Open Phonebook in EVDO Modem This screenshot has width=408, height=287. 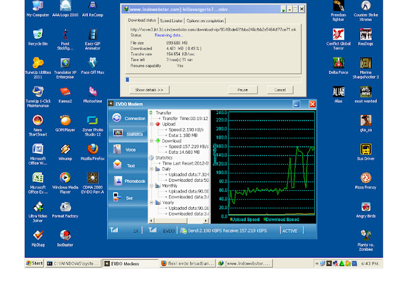coord(128,181)
